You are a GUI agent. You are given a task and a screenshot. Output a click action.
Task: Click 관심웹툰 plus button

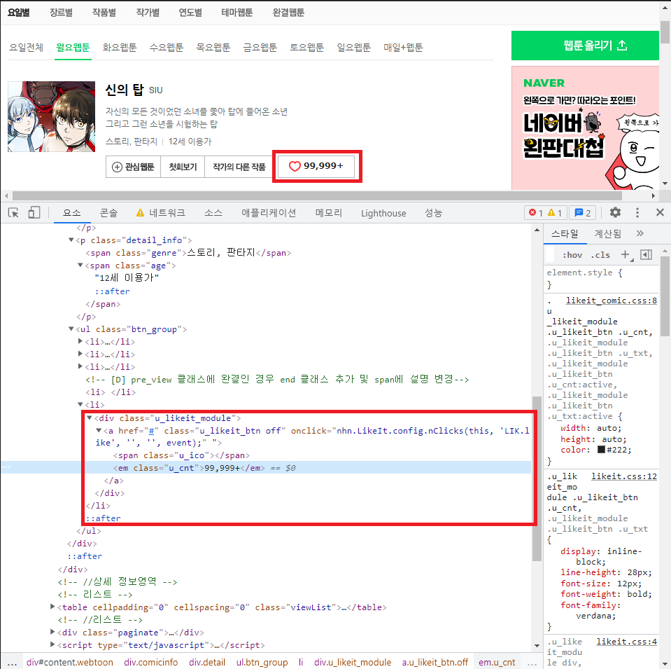coord(133,167)
